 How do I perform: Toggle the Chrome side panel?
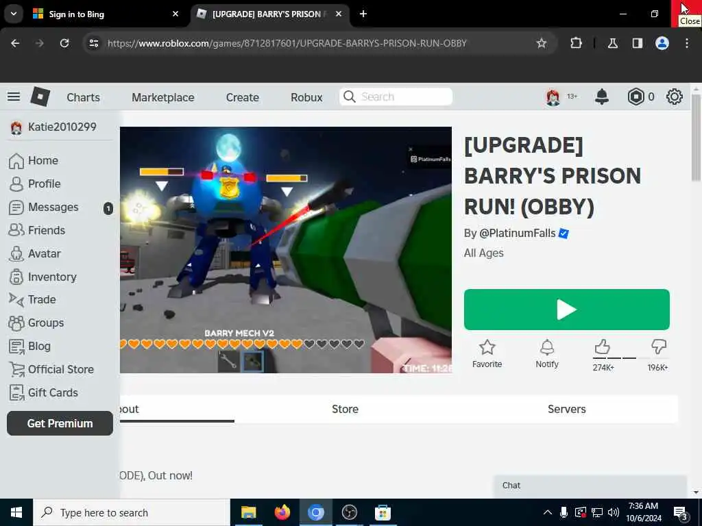[x=637, y=43]
